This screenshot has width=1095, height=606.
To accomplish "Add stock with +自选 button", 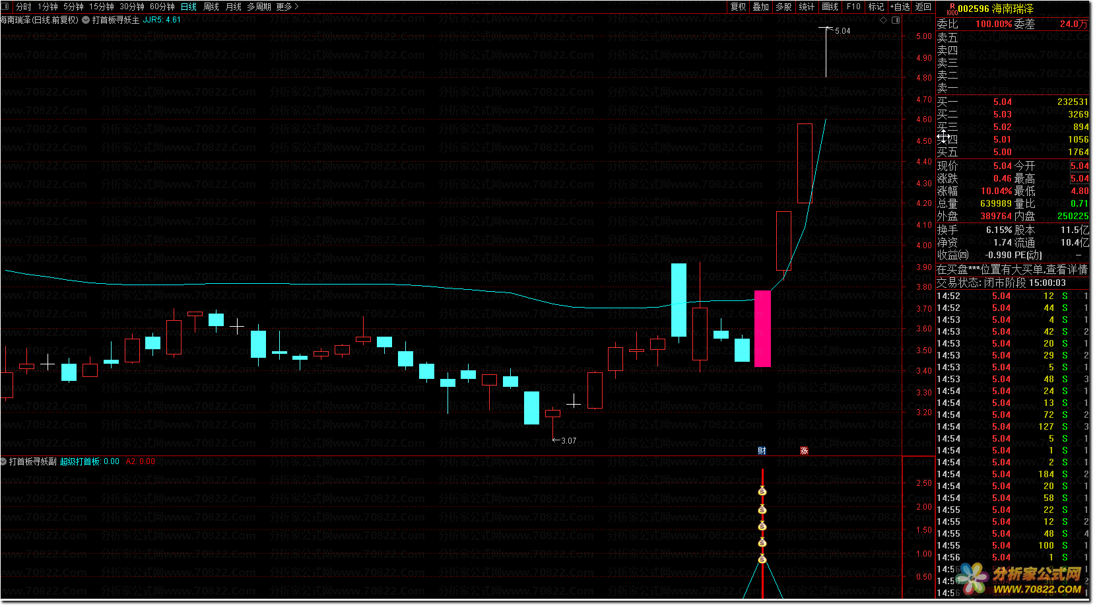I will coord(900,7).
